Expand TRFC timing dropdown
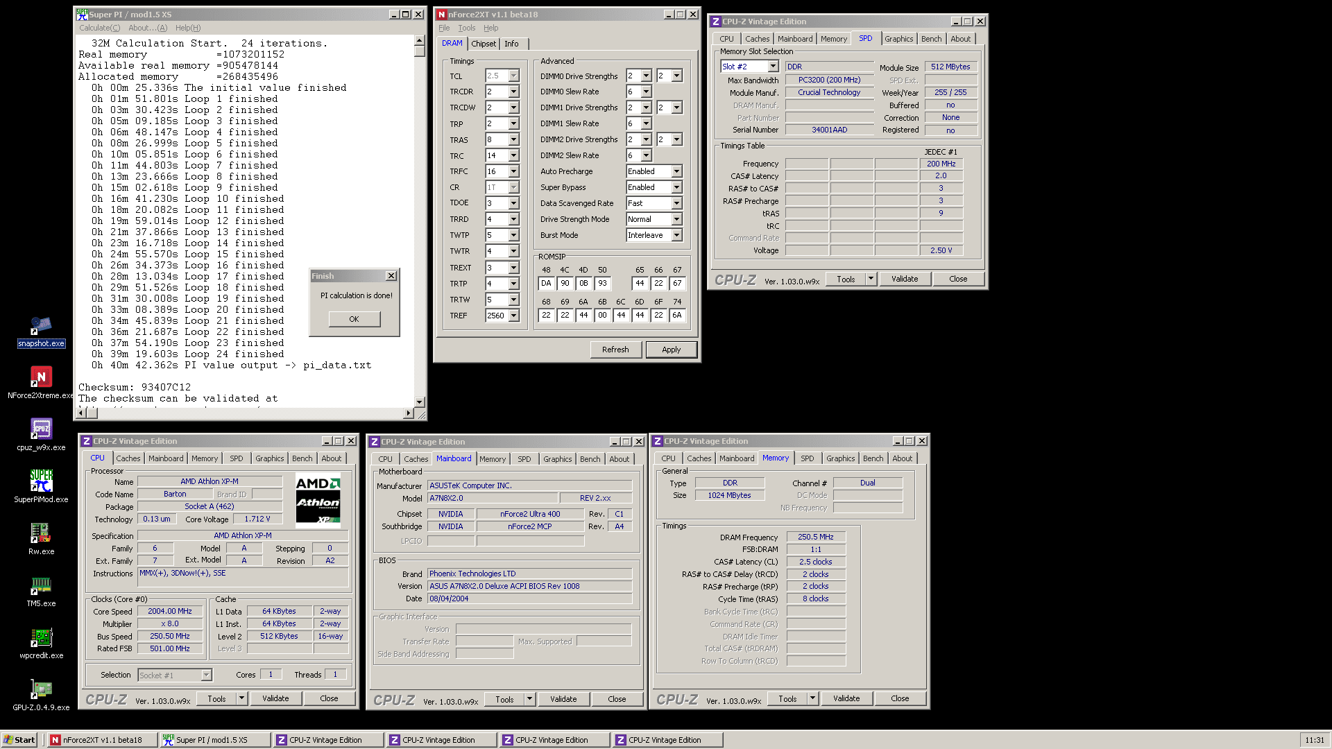Screen dimensions: 1332x749 click(x=514, y=171)
